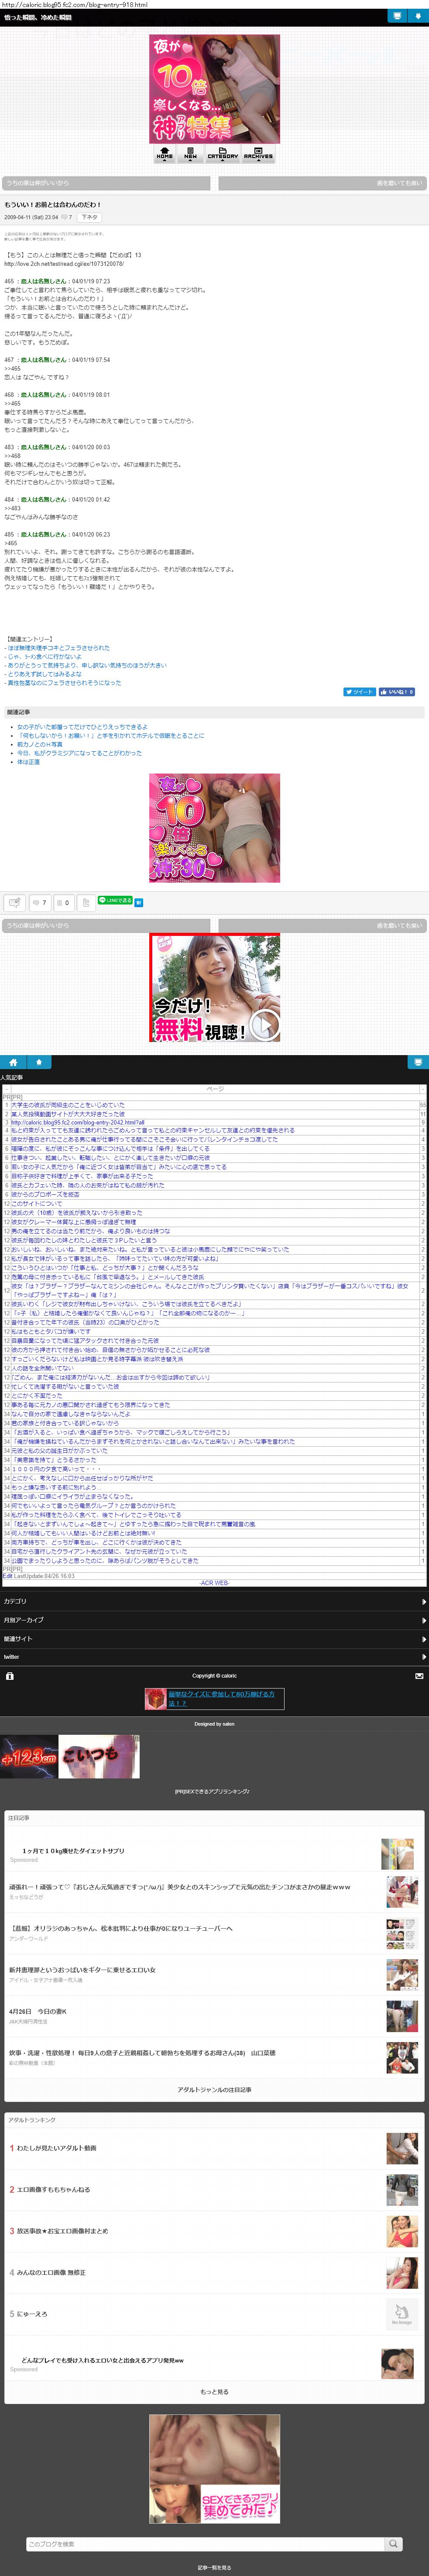Click the 無料視聴 video ad banner
Viewport: 429px width, 2576px height.
(214, 988)
